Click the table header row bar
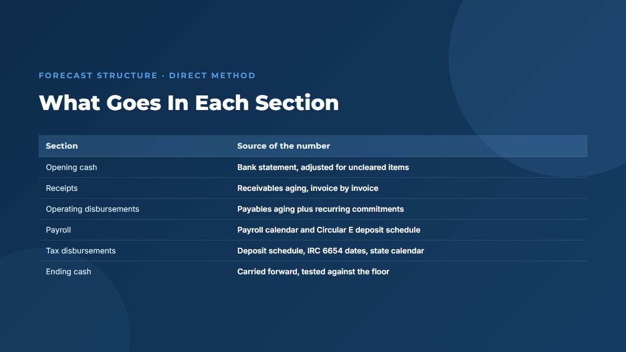The image size is (626, 352). [x=313, y=146]
